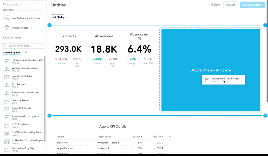268x156 pixels.
Task: Click the grid icon beside Agent KPI Details insight
Action: 7,109
